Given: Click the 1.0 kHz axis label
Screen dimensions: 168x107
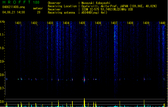Looking at the screenshot, I should tap(2, 48).
